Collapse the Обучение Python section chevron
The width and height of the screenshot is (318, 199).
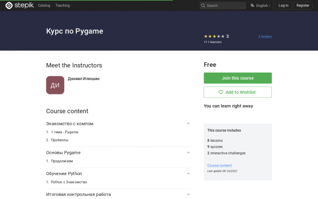tap(188, 174)
